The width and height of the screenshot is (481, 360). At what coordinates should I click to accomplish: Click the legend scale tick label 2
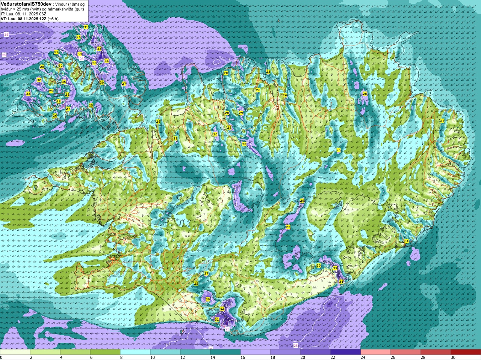coord(31,357)
